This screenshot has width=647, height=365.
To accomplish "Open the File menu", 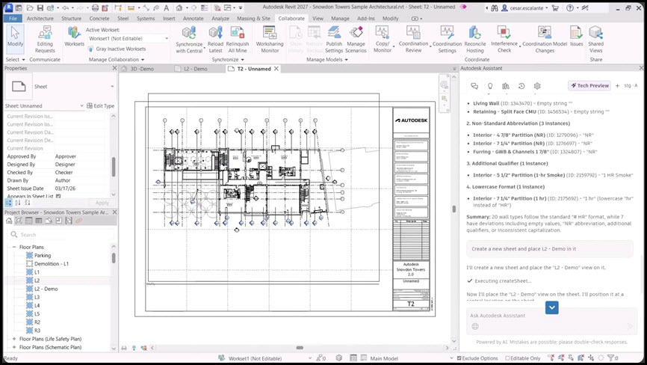I will (13, 18).
